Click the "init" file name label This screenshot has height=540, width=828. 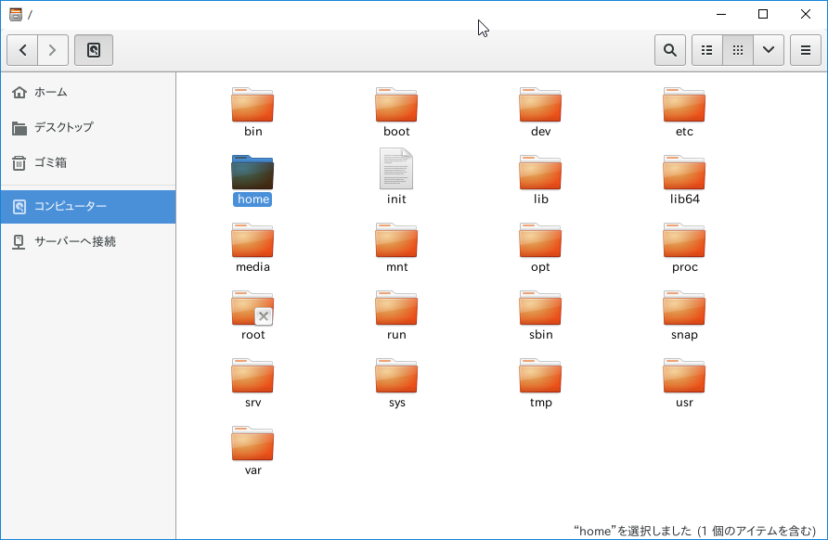396,199
